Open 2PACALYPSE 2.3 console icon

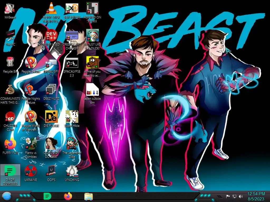(72, 63)
